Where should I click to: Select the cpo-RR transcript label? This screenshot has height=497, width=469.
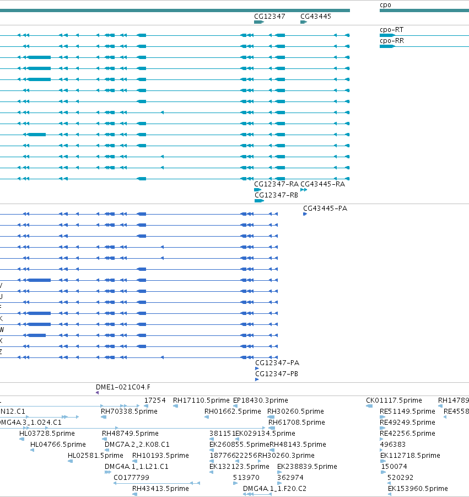point(392,41)
